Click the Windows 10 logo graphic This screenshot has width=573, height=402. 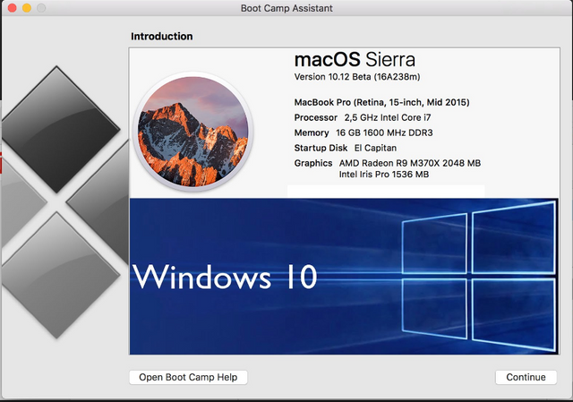tap(479, 276)
